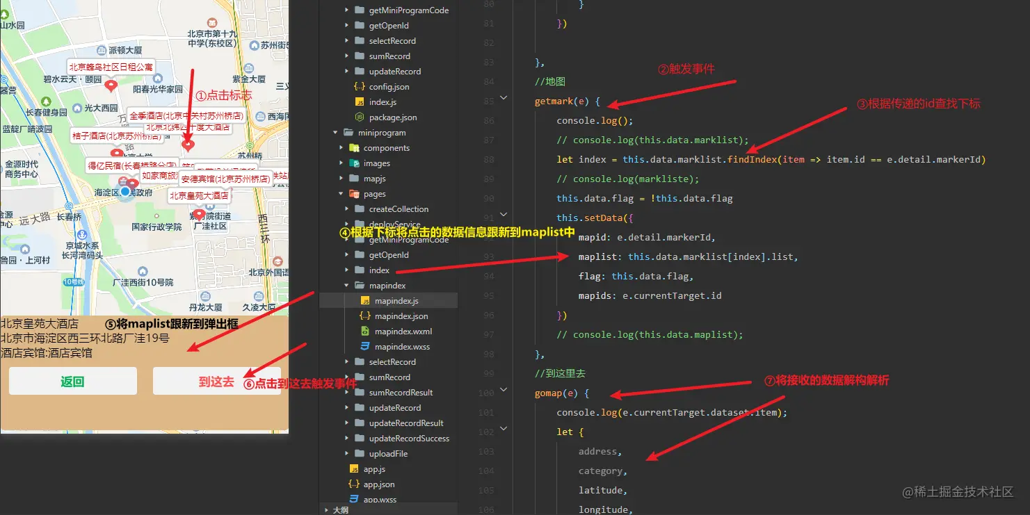
Task: Click the images folder icon
Action: 354,163
